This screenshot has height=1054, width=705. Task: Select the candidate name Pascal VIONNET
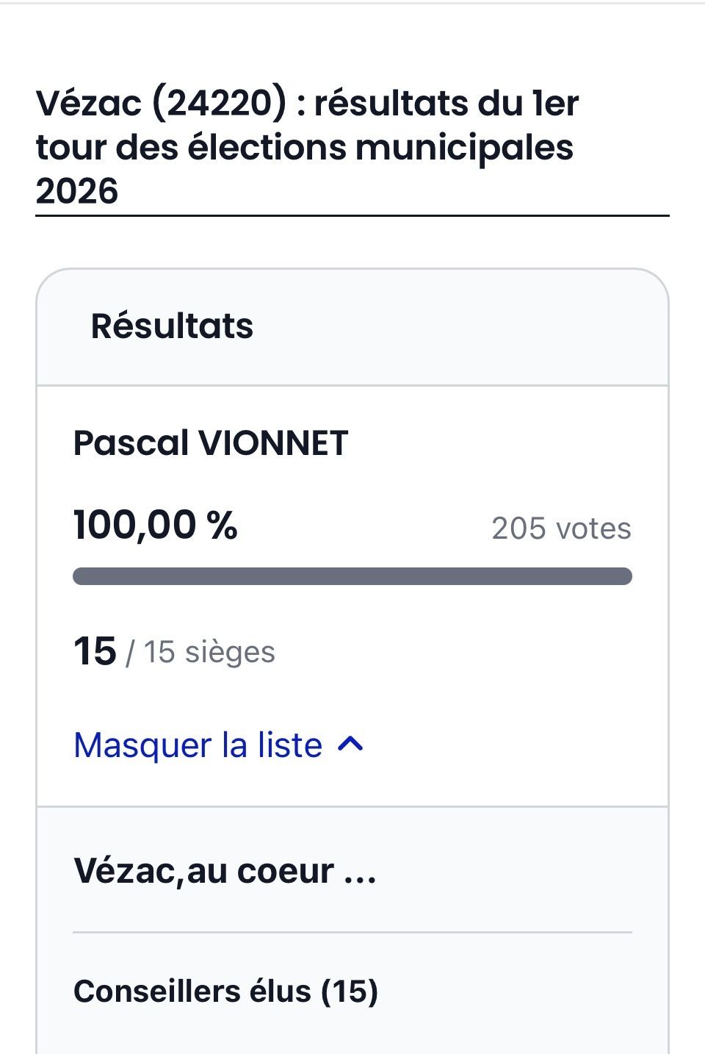(x=210, y=443)
